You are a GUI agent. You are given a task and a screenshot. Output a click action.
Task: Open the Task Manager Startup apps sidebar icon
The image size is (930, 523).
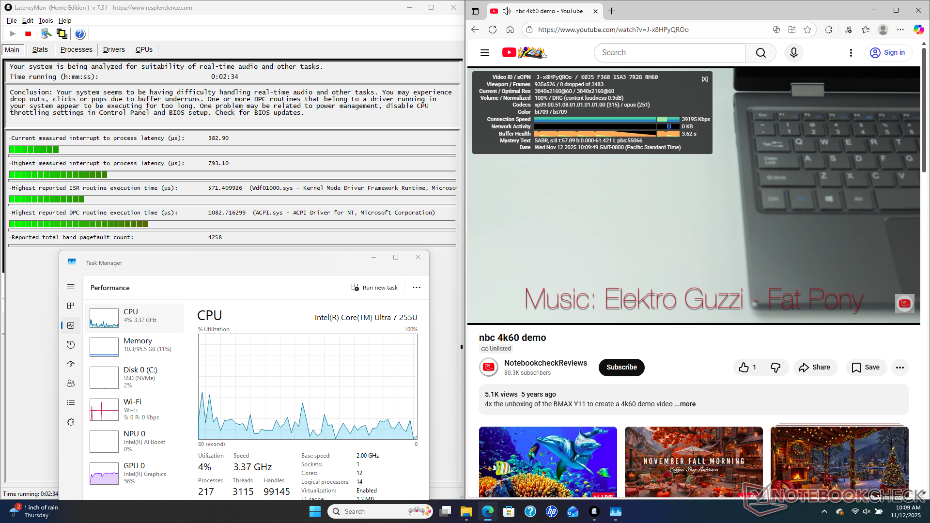71,364
